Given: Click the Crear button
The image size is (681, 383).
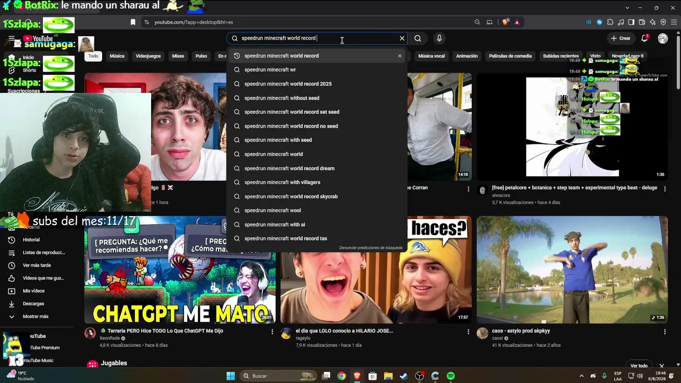Looking at the screenshot, I should [x=620, y=38].
